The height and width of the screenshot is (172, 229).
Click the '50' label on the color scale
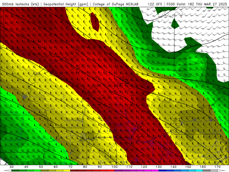point(41,167)
